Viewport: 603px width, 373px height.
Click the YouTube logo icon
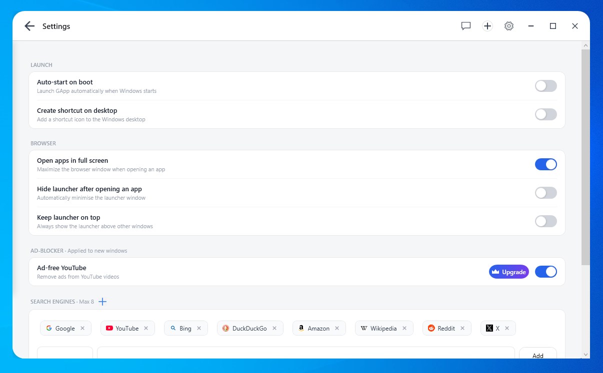pos(109,328)
